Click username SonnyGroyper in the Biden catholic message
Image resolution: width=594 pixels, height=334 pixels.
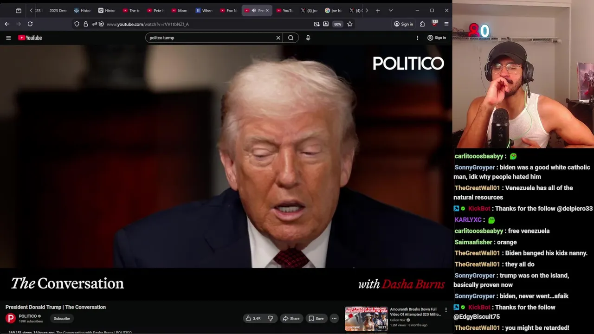coord(475,167)
